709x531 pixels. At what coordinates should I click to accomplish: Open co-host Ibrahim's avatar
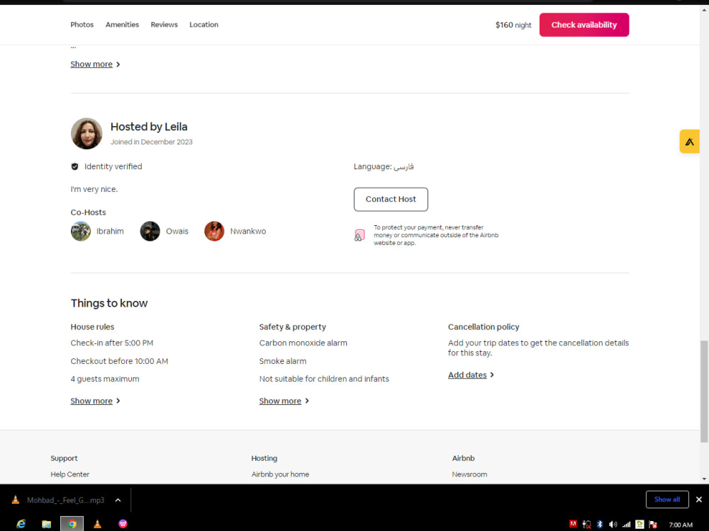click(x=81, y=232)
